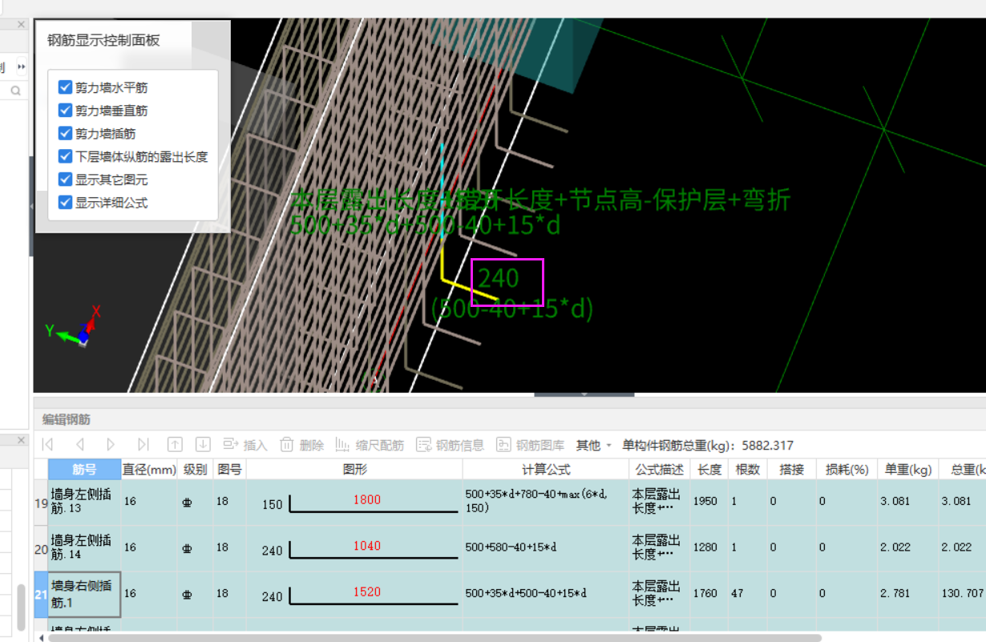Click the 损耗(%) column header

click(x=847, y=469)
